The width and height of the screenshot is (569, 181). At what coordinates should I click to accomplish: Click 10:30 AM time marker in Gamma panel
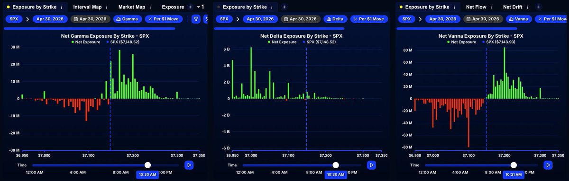pyautogui.click(x=147, y=174)
